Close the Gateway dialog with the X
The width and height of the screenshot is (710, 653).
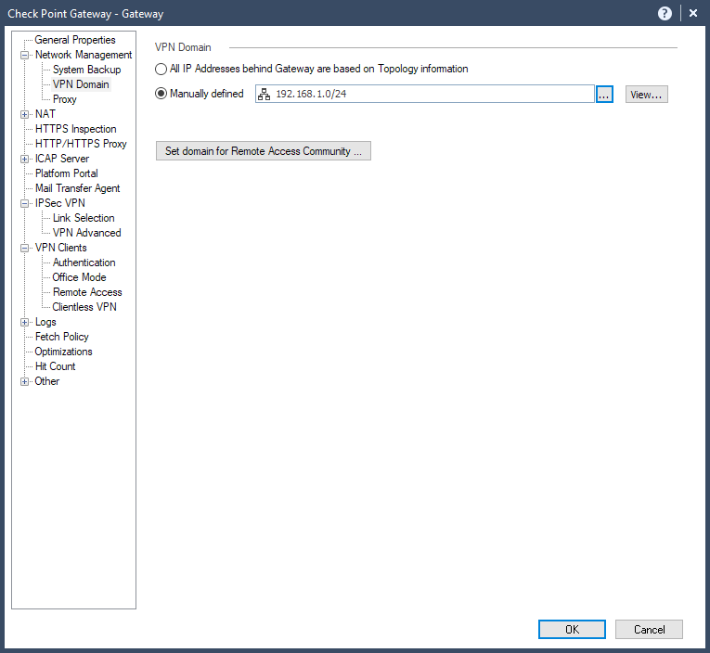(x=693, y=14)
